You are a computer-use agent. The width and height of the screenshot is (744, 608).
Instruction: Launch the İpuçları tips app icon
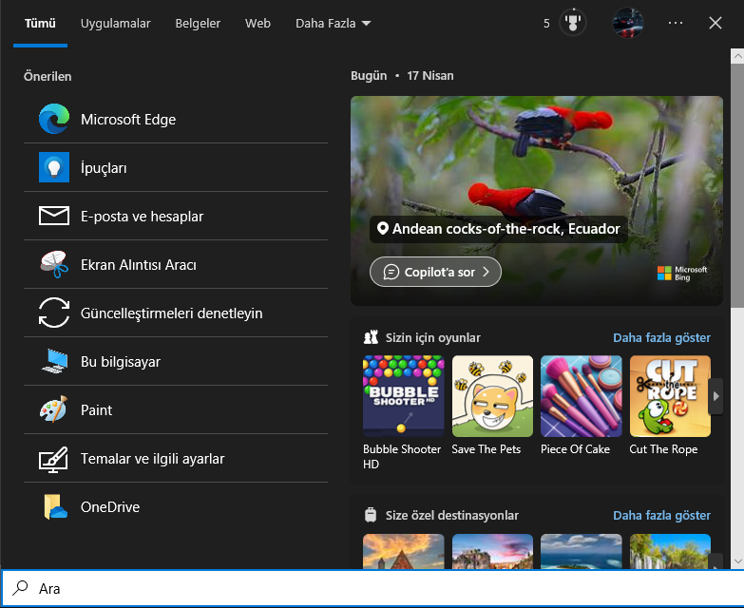point(54,167)
